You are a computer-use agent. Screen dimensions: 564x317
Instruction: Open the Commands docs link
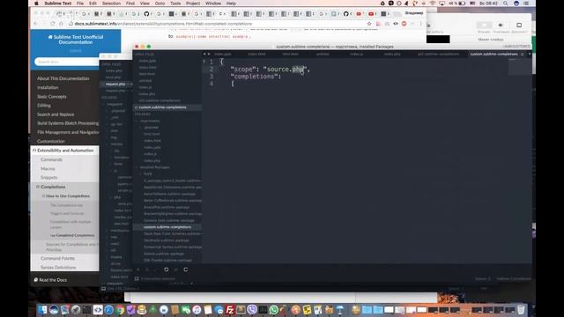click(51, 159)
